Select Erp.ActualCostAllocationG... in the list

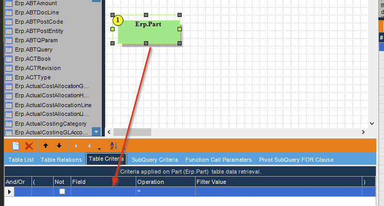coord(52,86)
